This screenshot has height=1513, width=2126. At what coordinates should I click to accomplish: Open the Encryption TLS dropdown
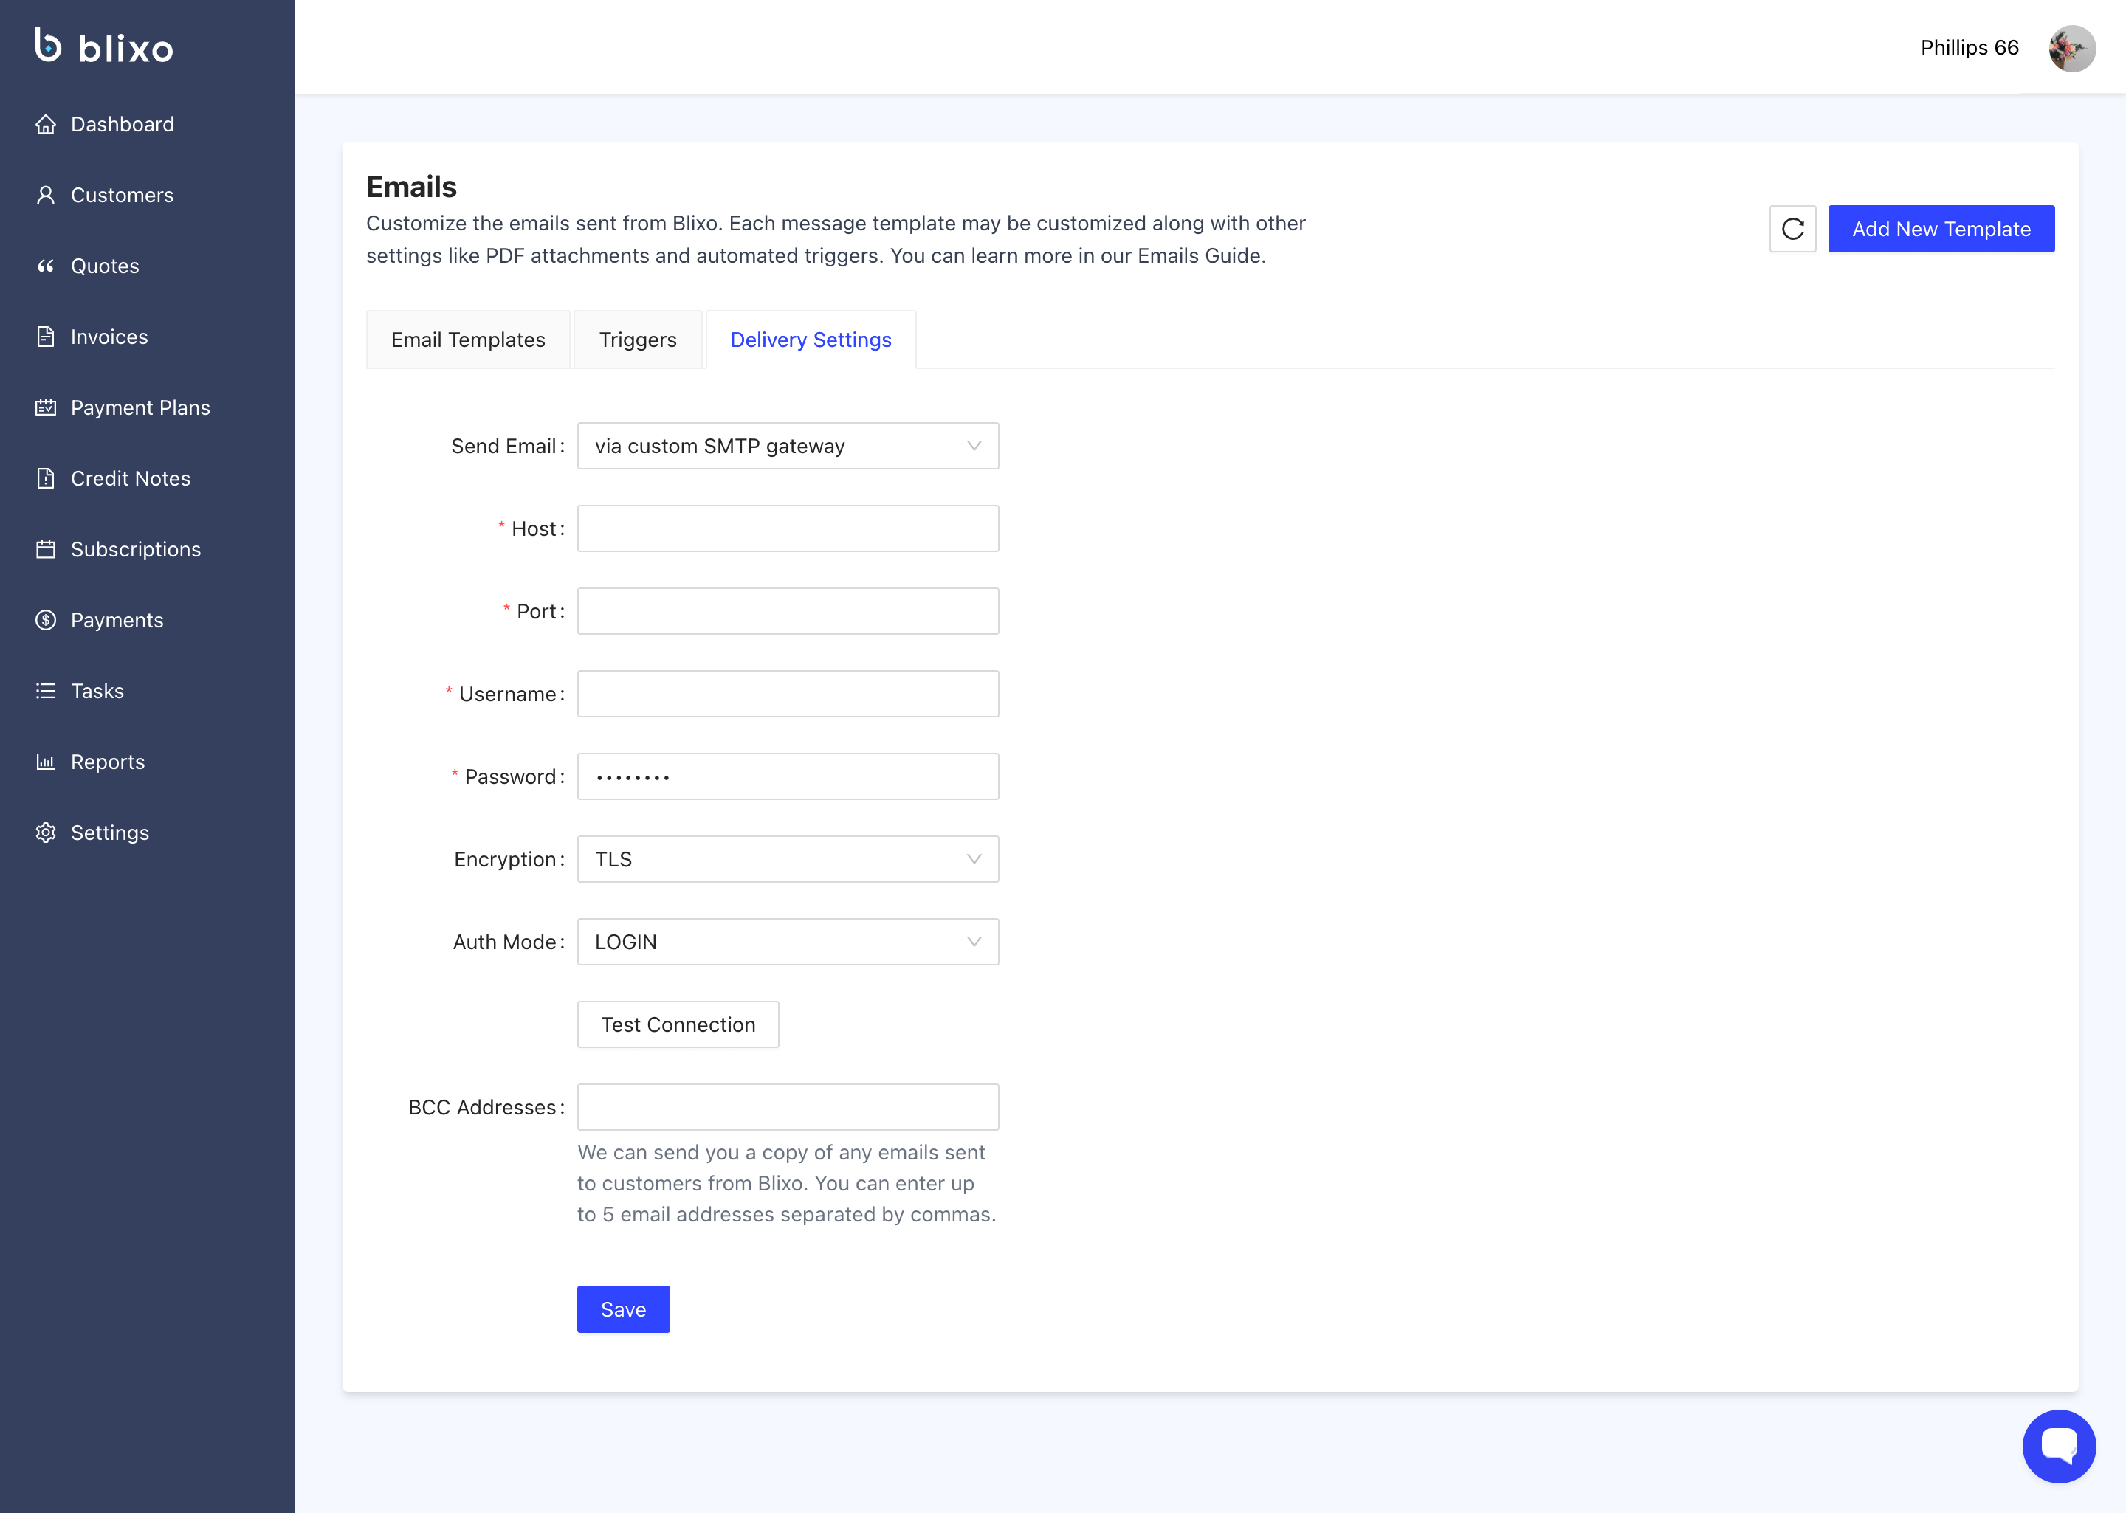(787, 859)
